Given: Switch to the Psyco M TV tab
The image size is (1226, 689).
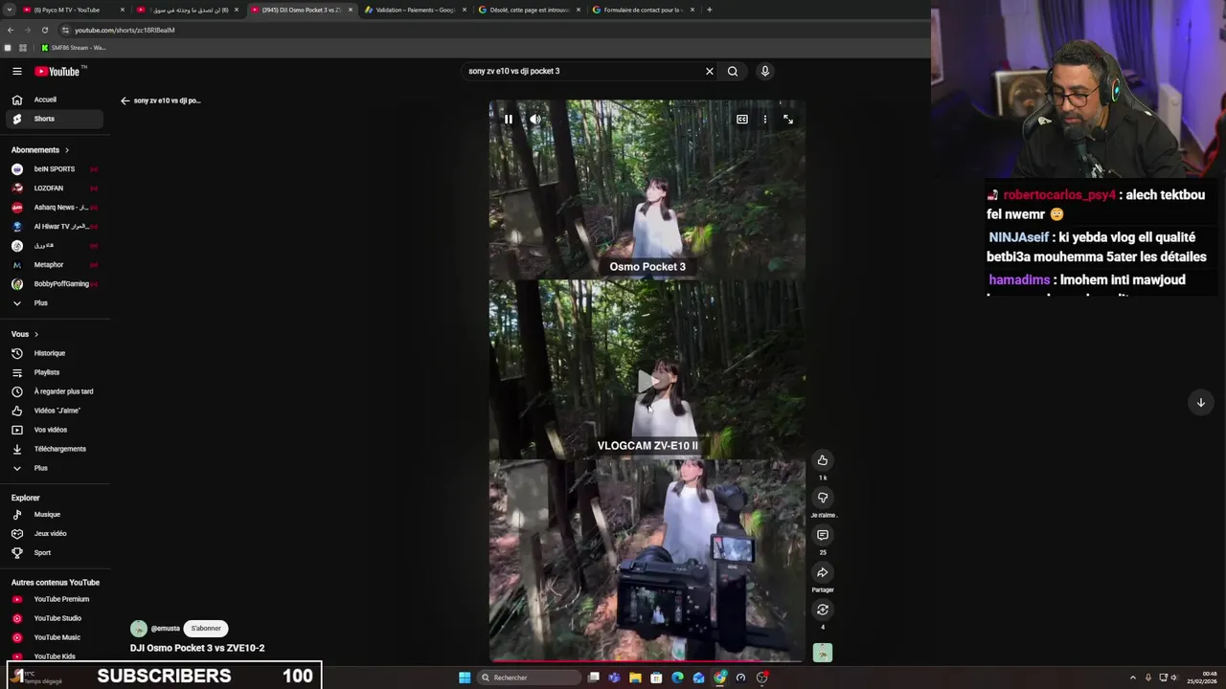Looking at the screenshot, I should (x=72, y=10).
